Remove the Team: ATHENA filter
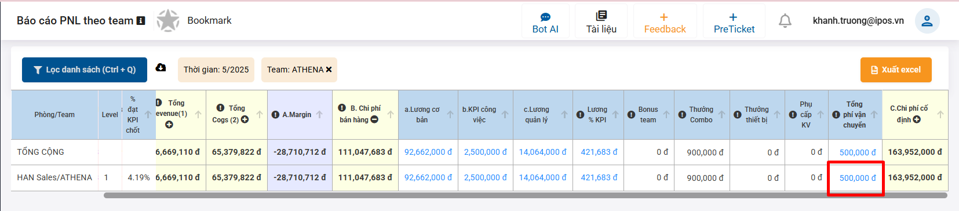 pos(329,70)
